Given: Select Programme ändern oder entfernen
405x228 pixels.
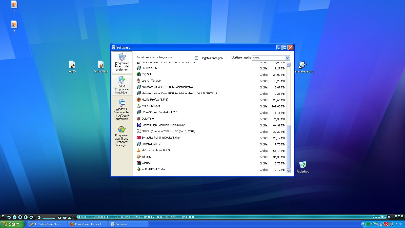Looking at the screenshot, I should (x=122, y=62).
